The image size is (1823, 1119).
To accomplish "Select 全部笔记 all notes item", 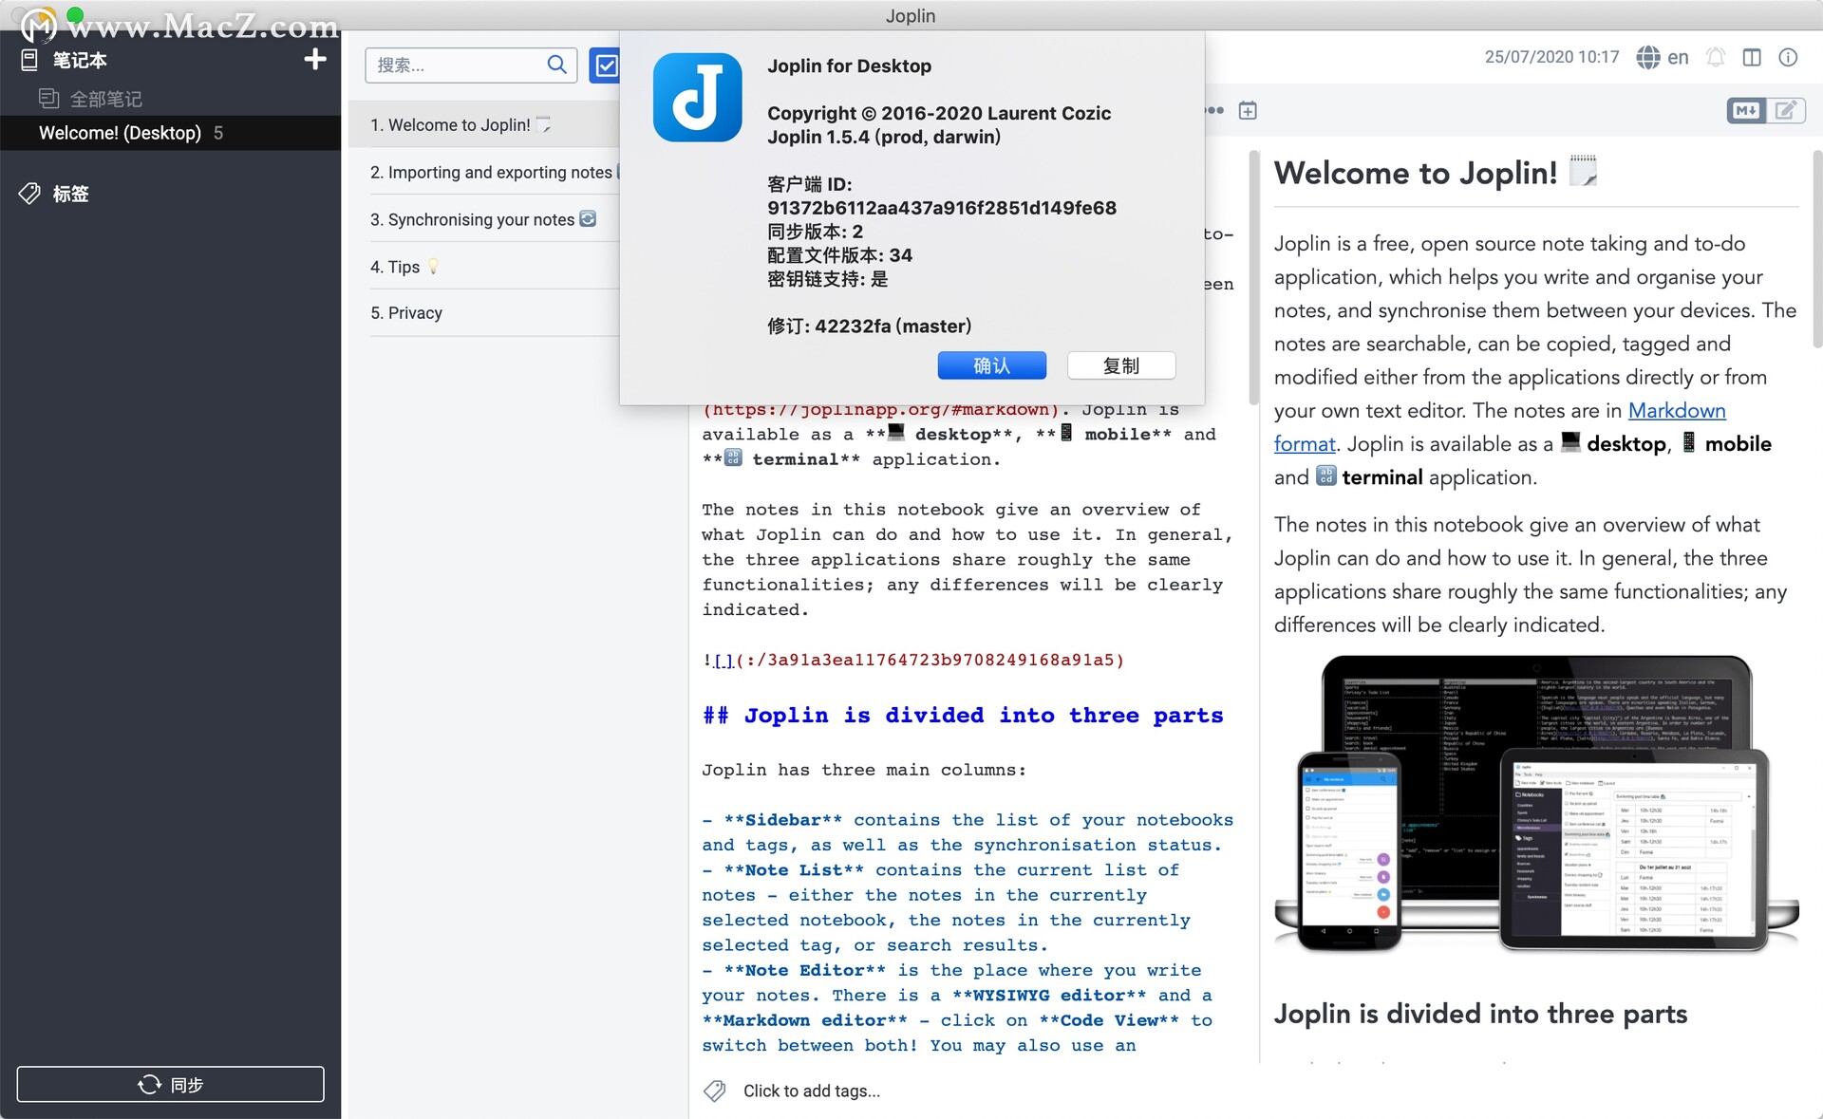I will click(105, 99).
